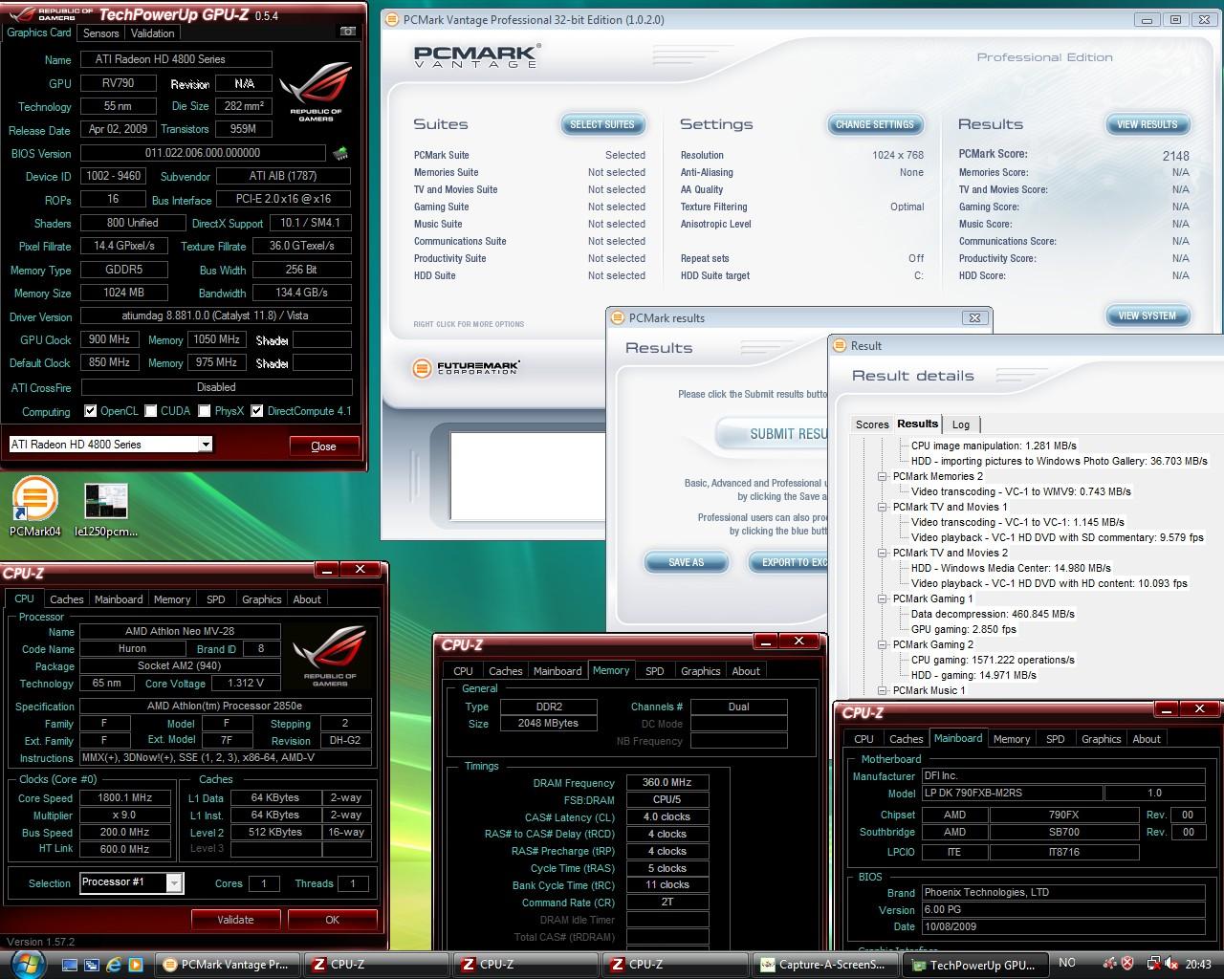Select 'GPU gaming: 2.850 fps' result row
Screen dimensions: 1224x979
(x=964, y=629)
